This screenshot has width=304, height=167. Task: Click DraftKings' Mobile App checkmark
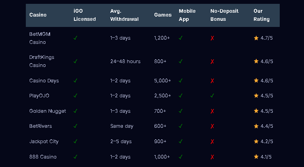[181, 61]
